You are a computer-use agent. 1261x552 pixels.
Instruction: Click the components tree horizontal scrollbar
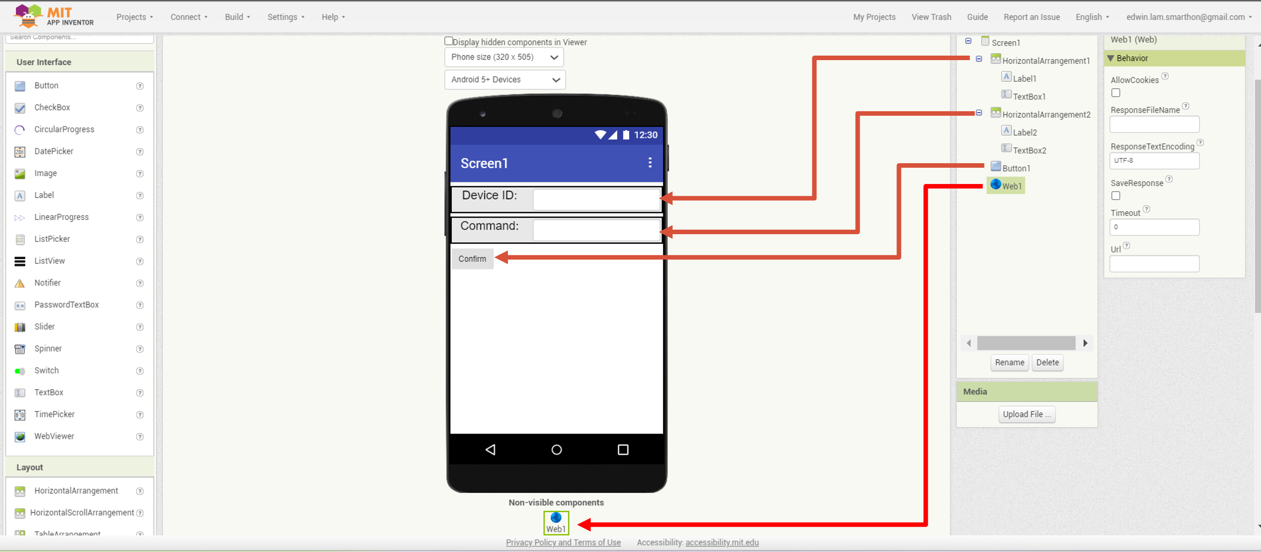(x=1026, y=343)
